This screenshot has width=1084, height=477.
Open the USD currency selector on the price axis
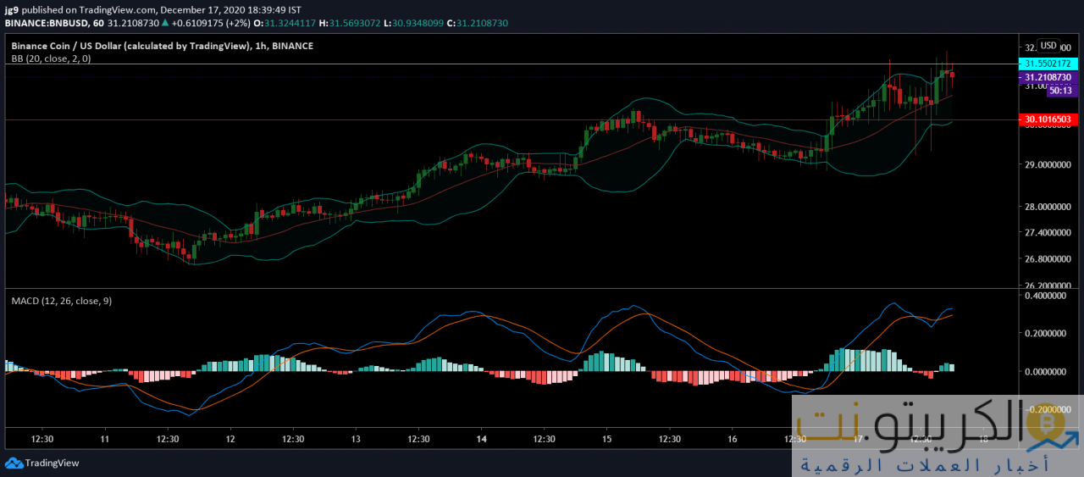tap(1048, 46)
